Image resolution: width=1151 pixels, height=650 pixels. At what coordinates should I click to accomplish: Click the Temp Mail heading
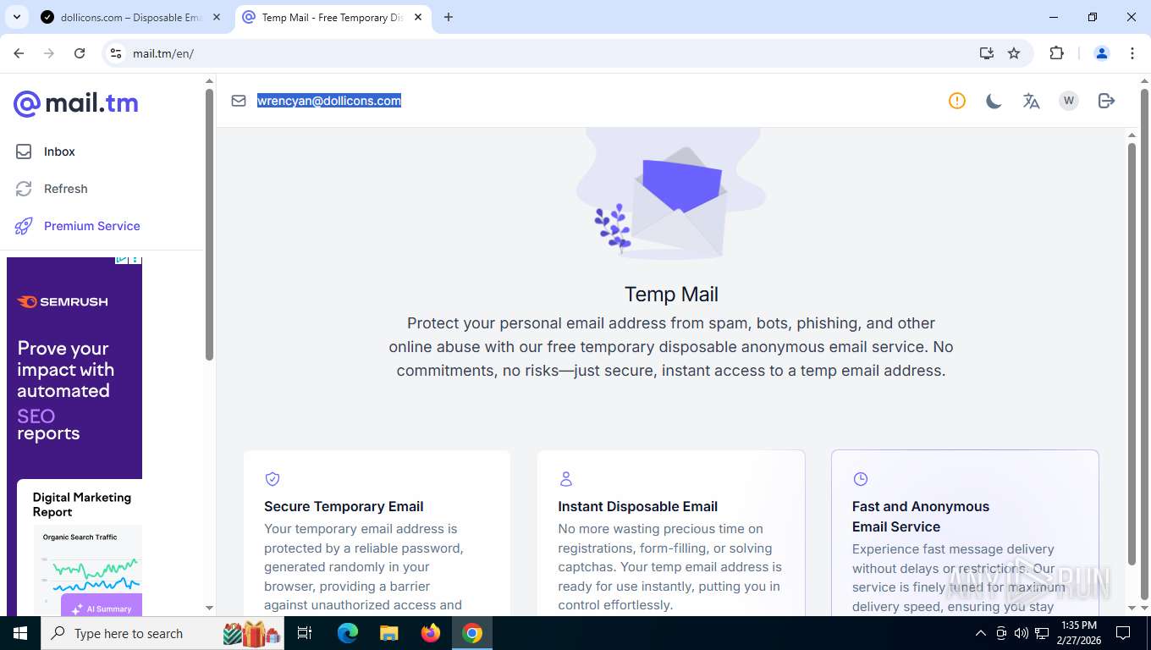coord(671,295)
